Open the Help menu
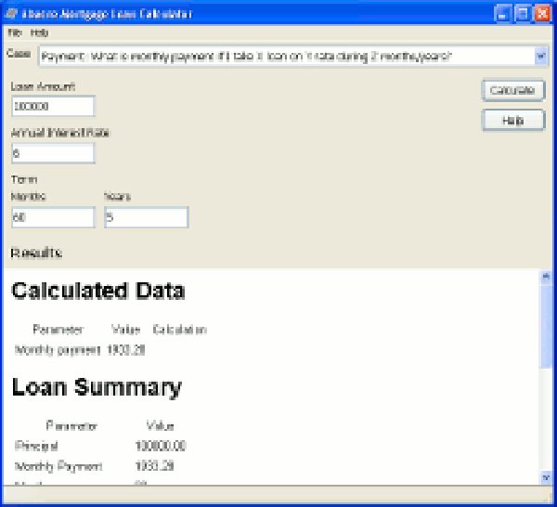This screenshot has height=507, width=557. tap(39, 32)
